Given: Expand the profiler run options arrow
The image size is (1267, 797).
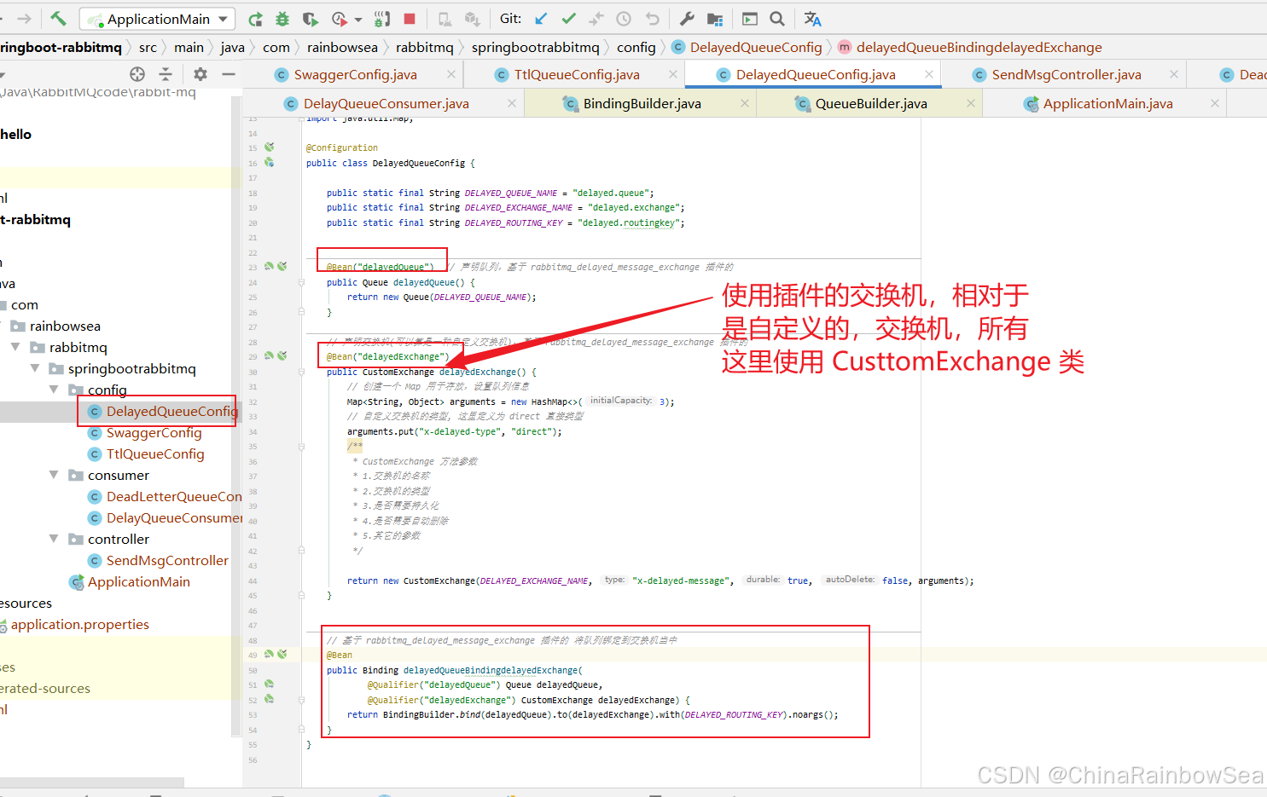Looking at the screenshot, I should point(358,20).
